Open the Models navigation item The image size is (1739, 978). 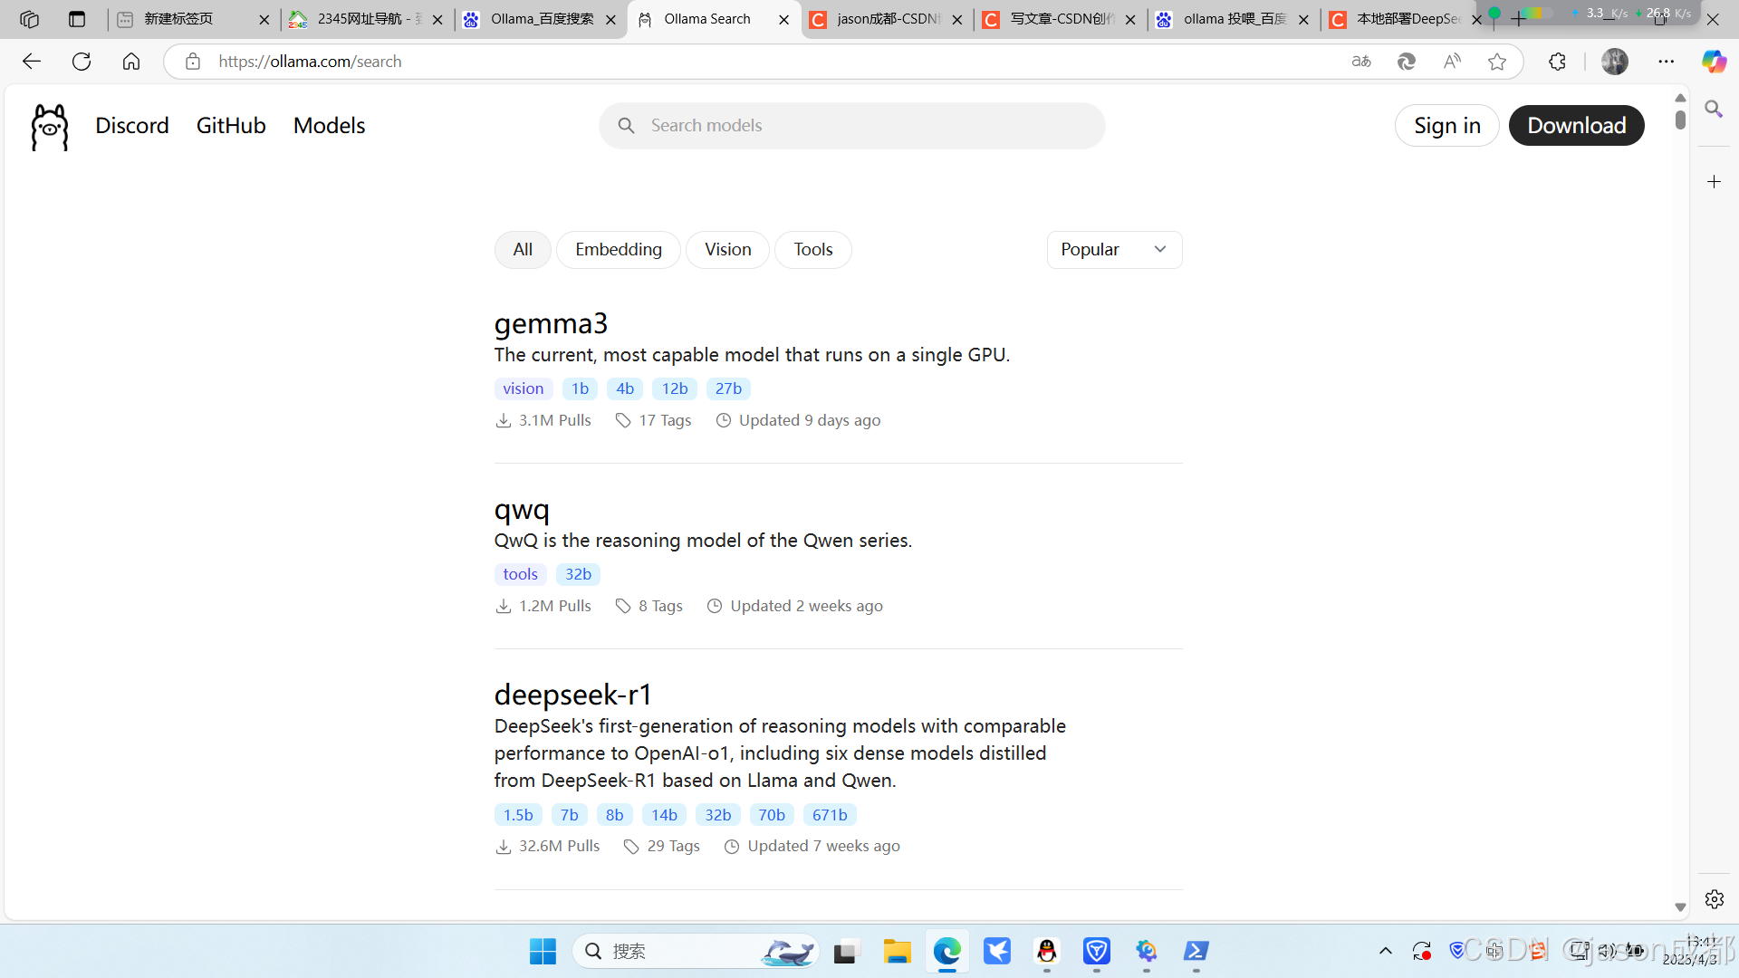tap(329, 125)
